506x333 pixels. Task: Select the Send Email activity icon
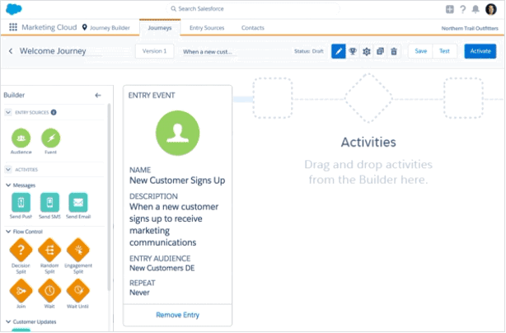point(78,202)
